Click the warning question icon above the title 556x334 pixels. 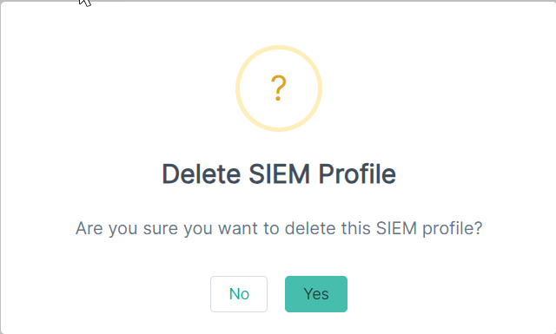pyautogui.click(x=279, y=88)
